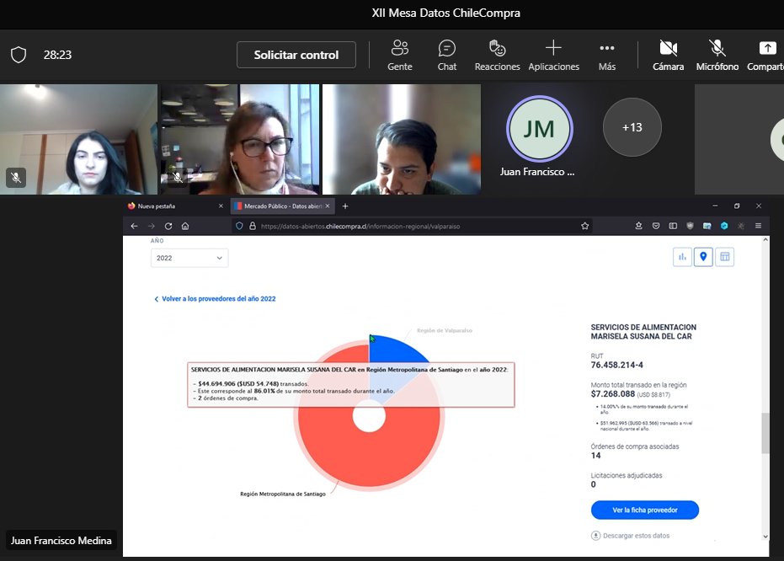Reload the page in the browser
Screen dimensions: 784x561
[168, 226]
